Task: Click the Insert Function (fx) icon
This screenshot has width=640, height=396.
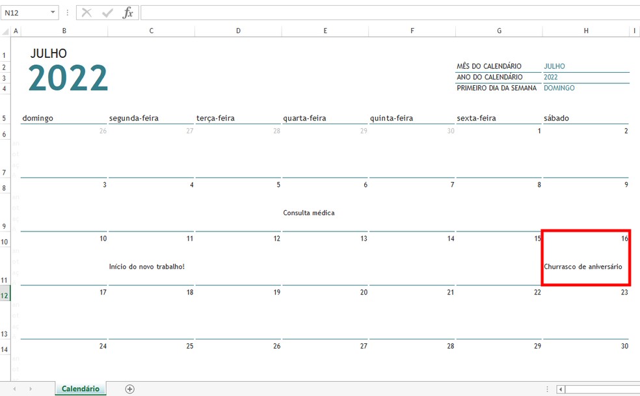Action: (128, 12)
